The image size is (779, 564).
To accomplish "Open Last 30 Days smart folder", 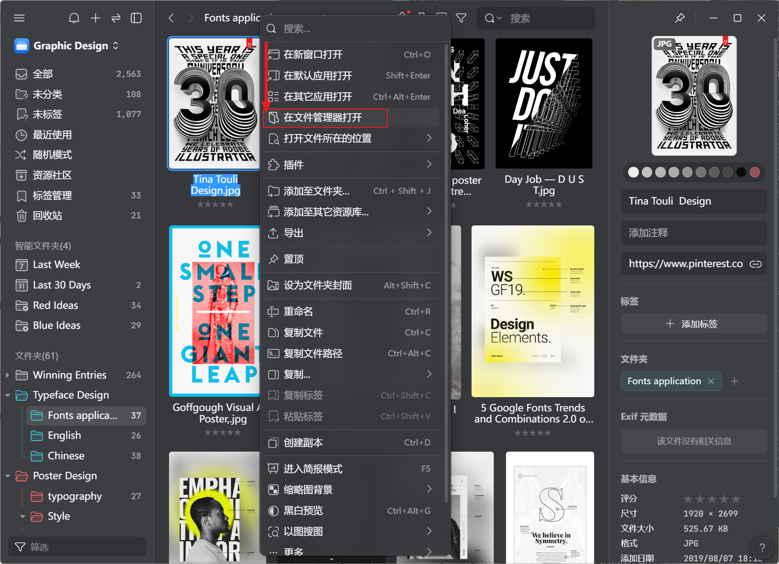I will pyautogui.click(x=77, y=285).
